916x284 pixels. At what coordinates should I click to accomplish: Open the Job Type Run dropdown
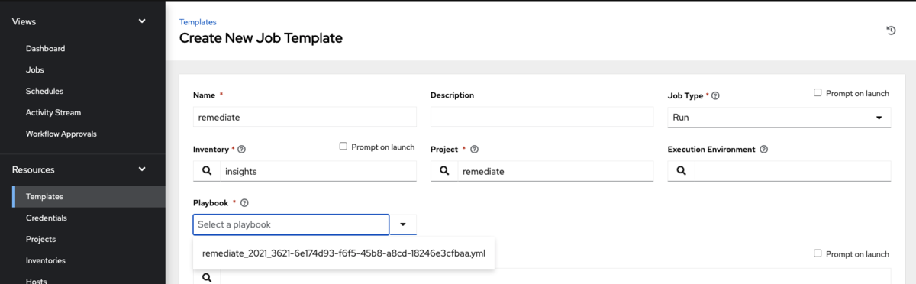click(779, 118)
